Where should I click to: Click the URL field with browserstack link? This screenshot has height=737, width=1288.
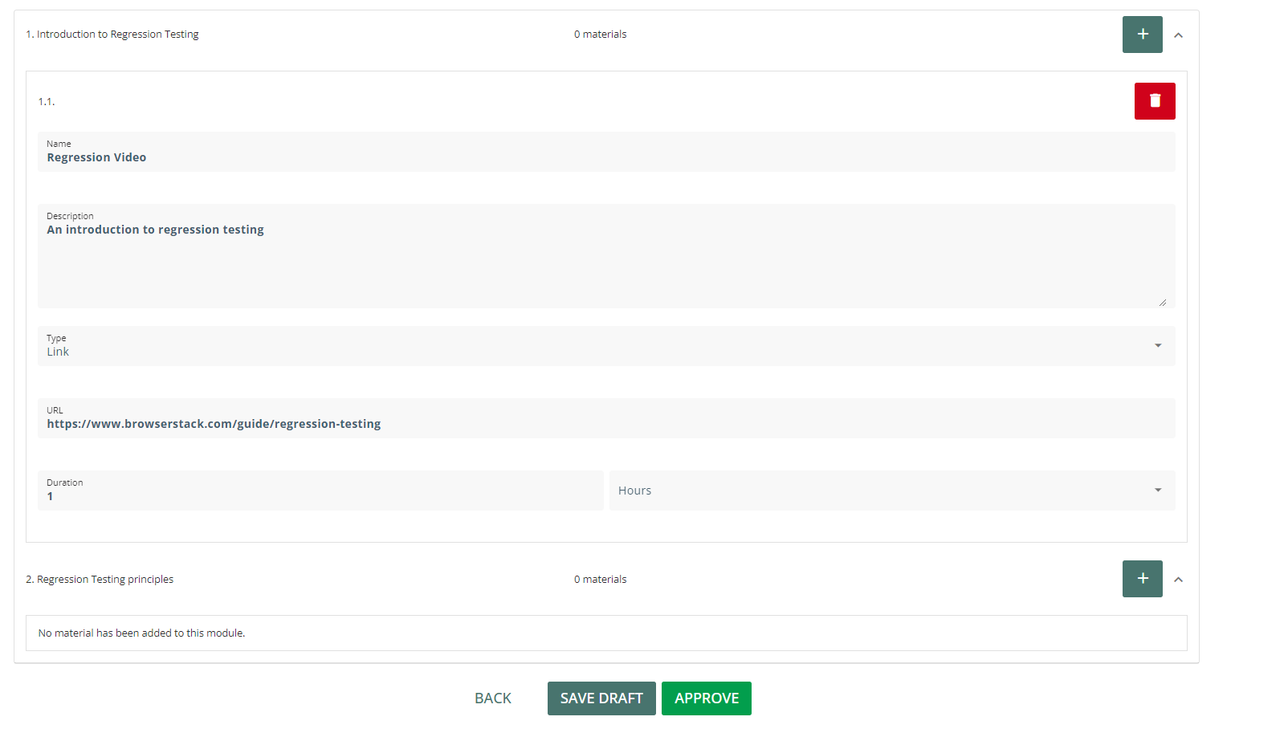click(605, 423)
